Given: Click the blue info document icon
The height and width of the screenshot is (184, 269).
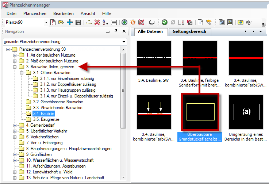Looking at the screenshot, I should coord(200,23).
